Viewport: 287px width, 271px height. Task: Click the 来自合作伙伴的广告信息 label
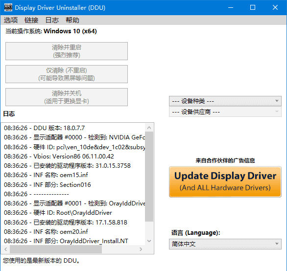225,160
